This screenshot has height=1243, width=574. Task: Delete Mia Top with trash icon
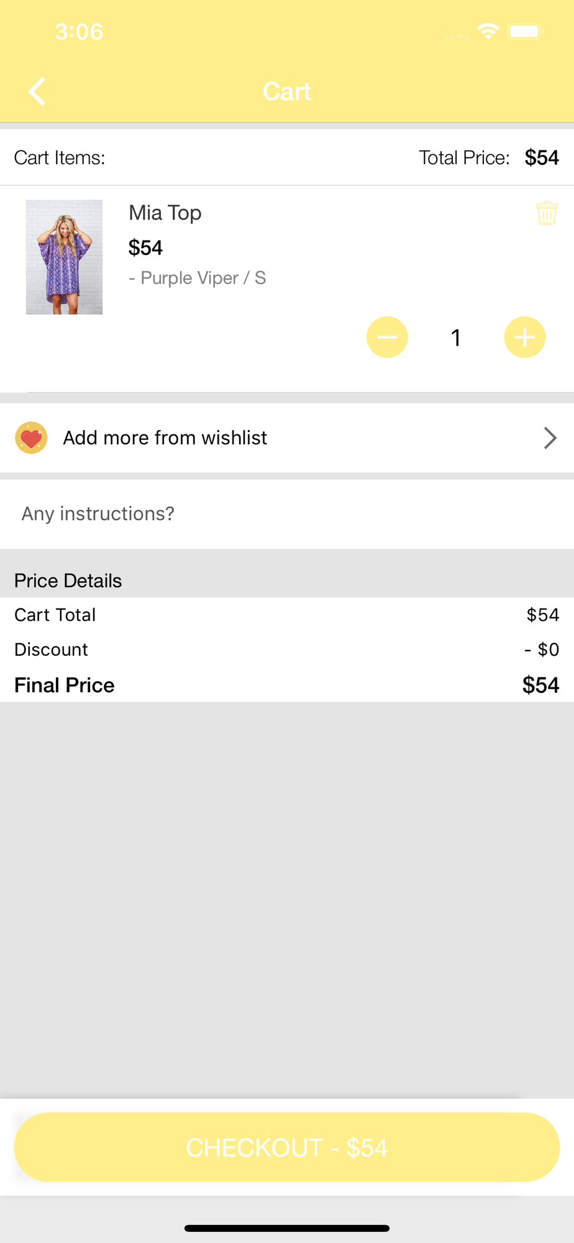click(547, 213)
